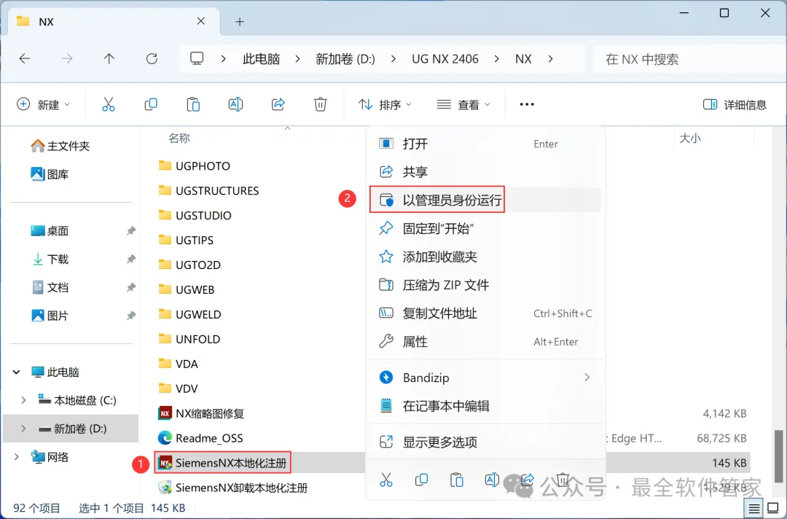The width and height of the screenshot is (787, 519).
Task: Go forward with the right arrow
Action: click(67, 59)
